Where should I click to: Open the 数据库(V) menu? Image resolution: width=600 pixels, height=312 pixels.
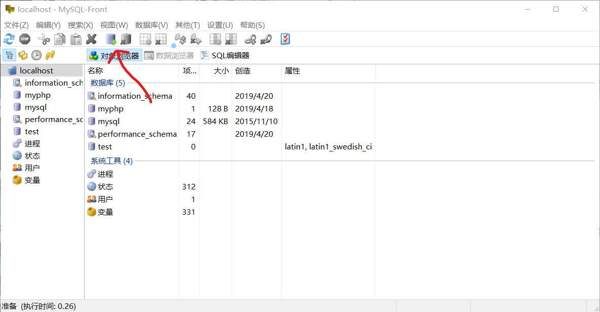pyautogui.click(x=152, y=25)
